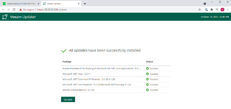Screen dimensions: 231x109
Task: Close the Veeam Backup for Red Hat tab
Action: 38,4
